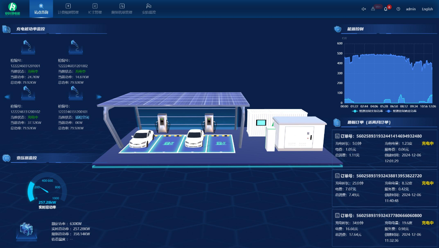Switch to the IC卡管理 tab
The image size is (439, 248).
point(95,9)
